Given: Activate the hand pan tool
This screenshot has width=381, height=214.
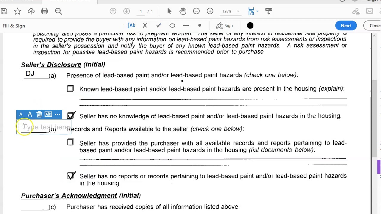Looking at the screenshot, I should click(183, 11).
